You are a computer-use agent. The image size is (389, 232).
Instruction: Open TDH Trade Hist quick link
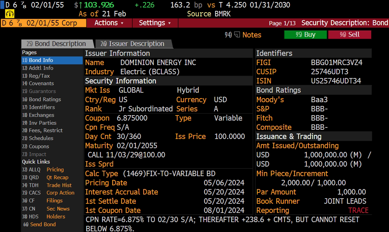(x=46, y=185)
